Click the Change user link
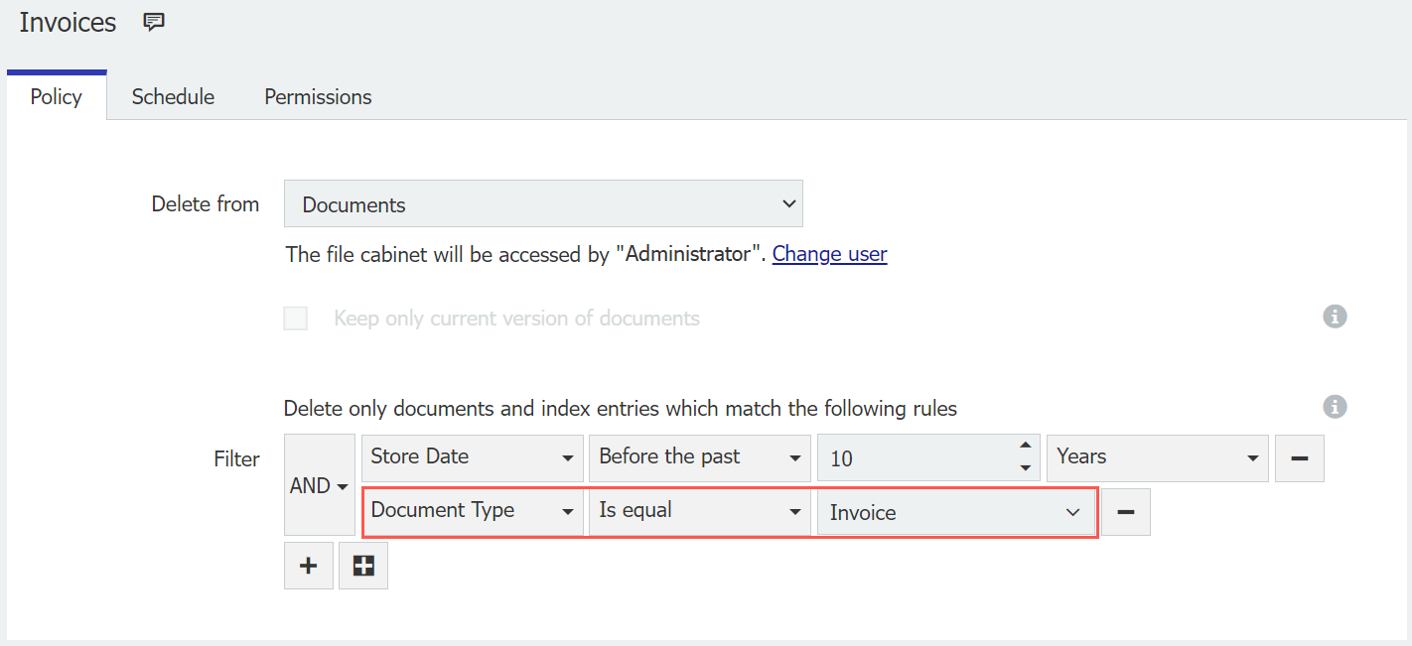The width and height of the screenshot is (1412, 646). (829, 254)
